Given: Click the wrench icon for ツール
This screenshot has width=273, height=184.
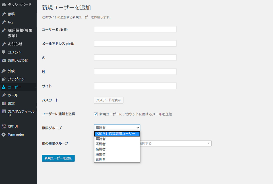Looking at the screenshot, I should (x=4, y=95).
